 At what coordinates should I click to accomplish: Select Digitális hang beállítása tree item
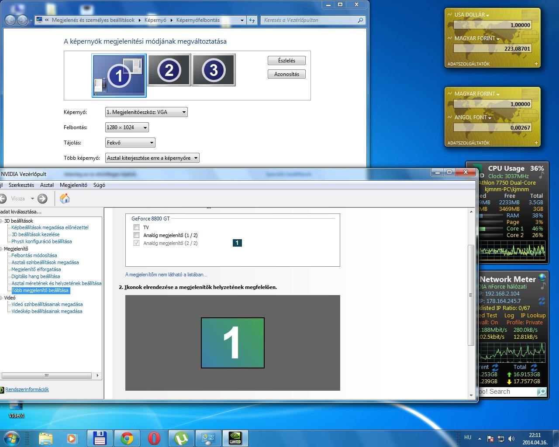tap(36, 276)
